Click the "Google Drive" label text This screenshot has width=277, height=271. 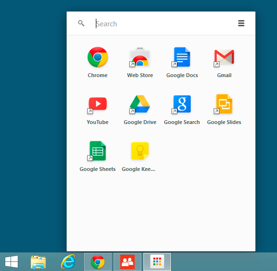pyautogui.click(x=140, y=122)
